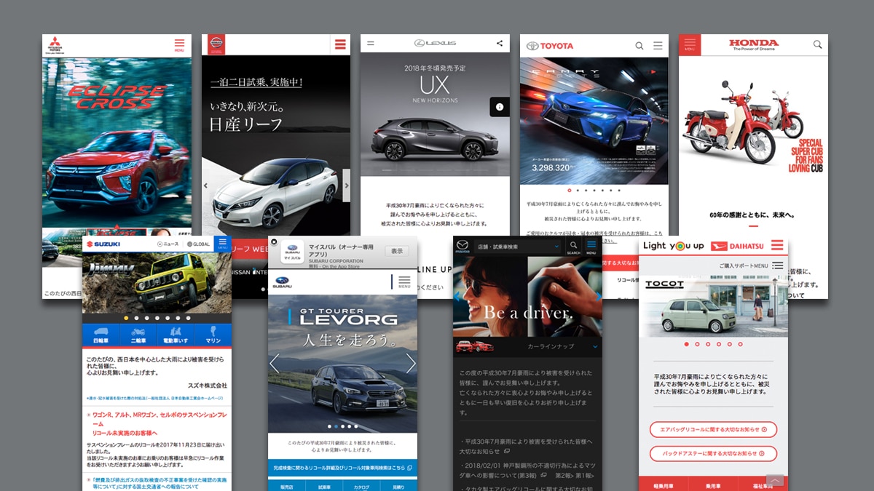Screen dimensions: 874x491
Task: Tap the Lexus share icon
Action: coord(500,44)
